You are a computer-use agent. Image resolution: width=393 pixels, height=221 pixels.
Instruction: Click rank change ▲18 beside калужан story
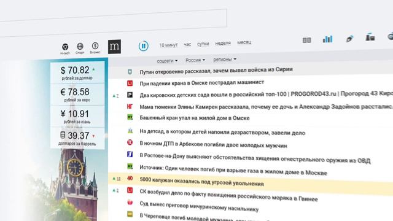[116, 179]
